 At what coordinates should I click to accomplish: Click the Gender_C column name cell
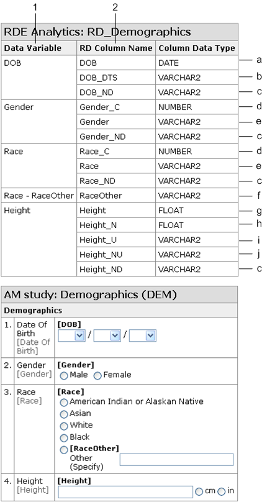116,107
